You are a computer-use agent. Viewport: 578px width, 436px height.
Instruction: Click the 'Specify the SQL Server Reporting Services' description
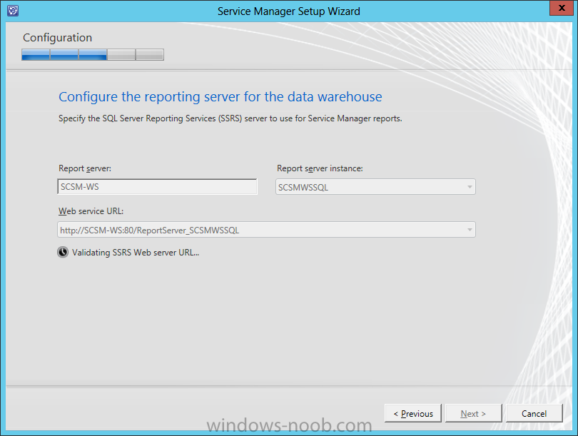(230, 118)
